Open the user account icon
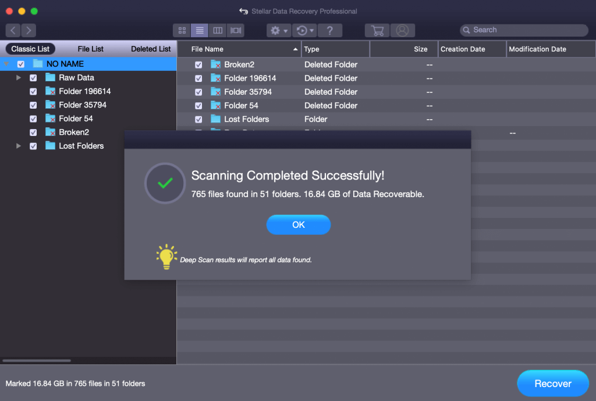The height and width of the screenshot is (401, 596). click(x=402, y=30)
